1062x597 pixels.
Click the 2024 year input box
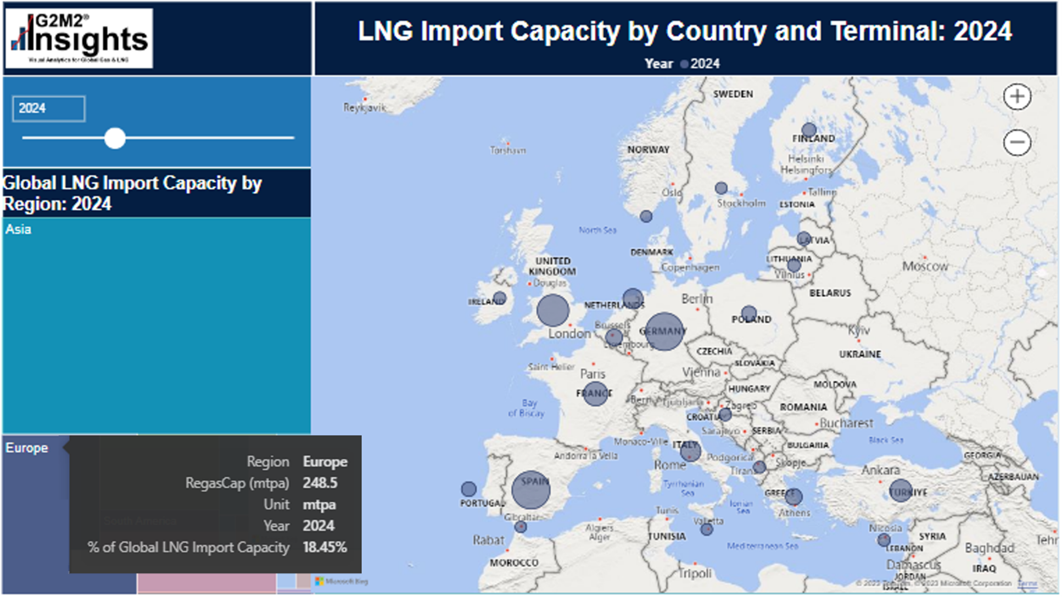(48, 109)
